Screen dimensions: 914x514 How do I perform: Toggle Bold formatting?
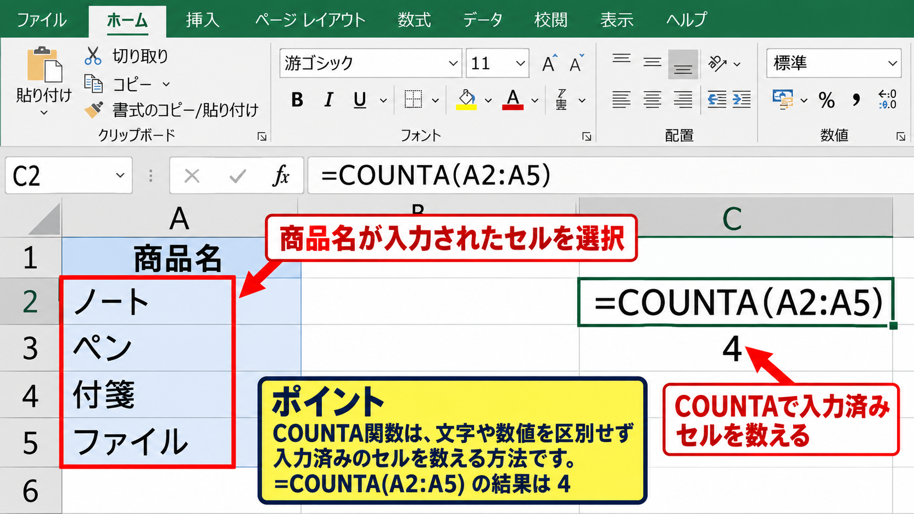pos(297,100)
